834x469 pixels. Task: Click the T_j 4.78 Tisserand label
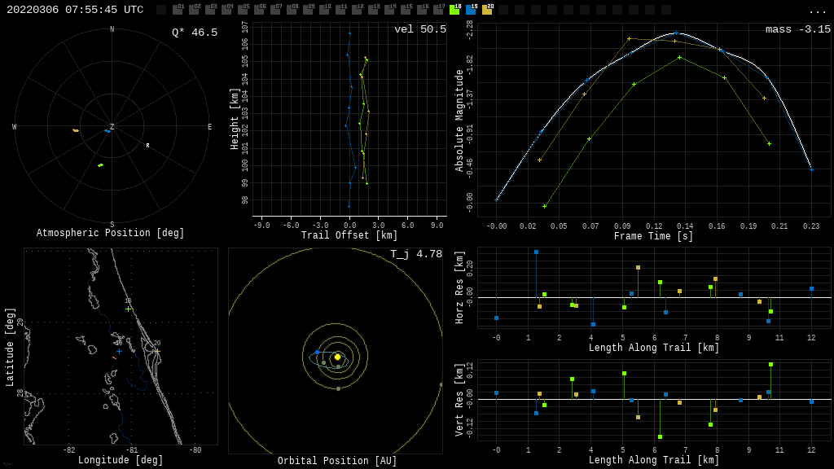point(415,254)
